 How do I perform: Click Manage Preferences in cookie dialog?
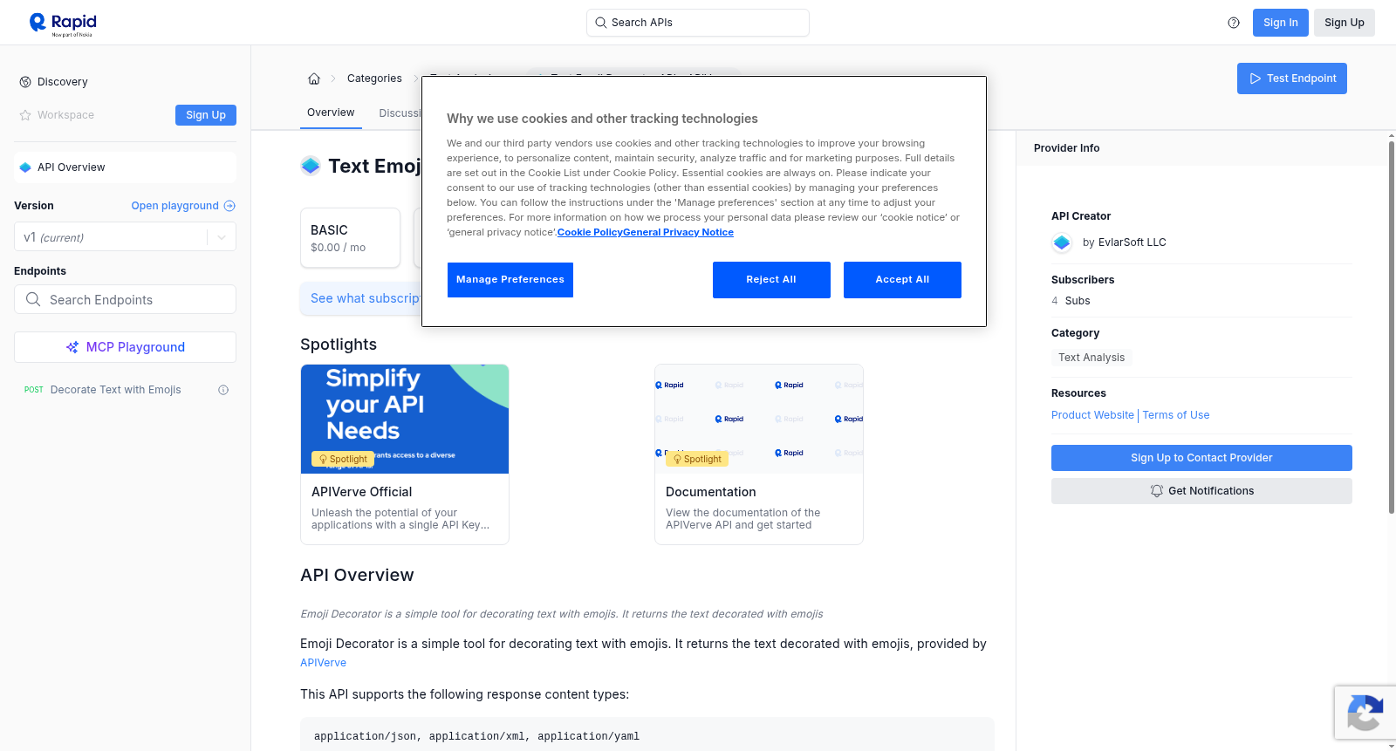pyautogui.click(x=510, y=280)
